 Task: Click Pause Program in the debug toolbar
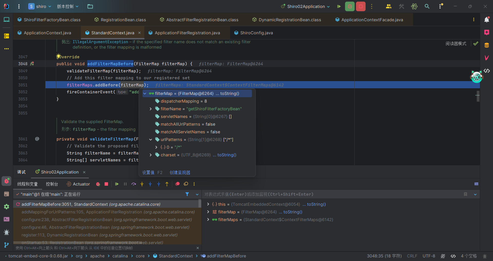[x=125, y=184]
